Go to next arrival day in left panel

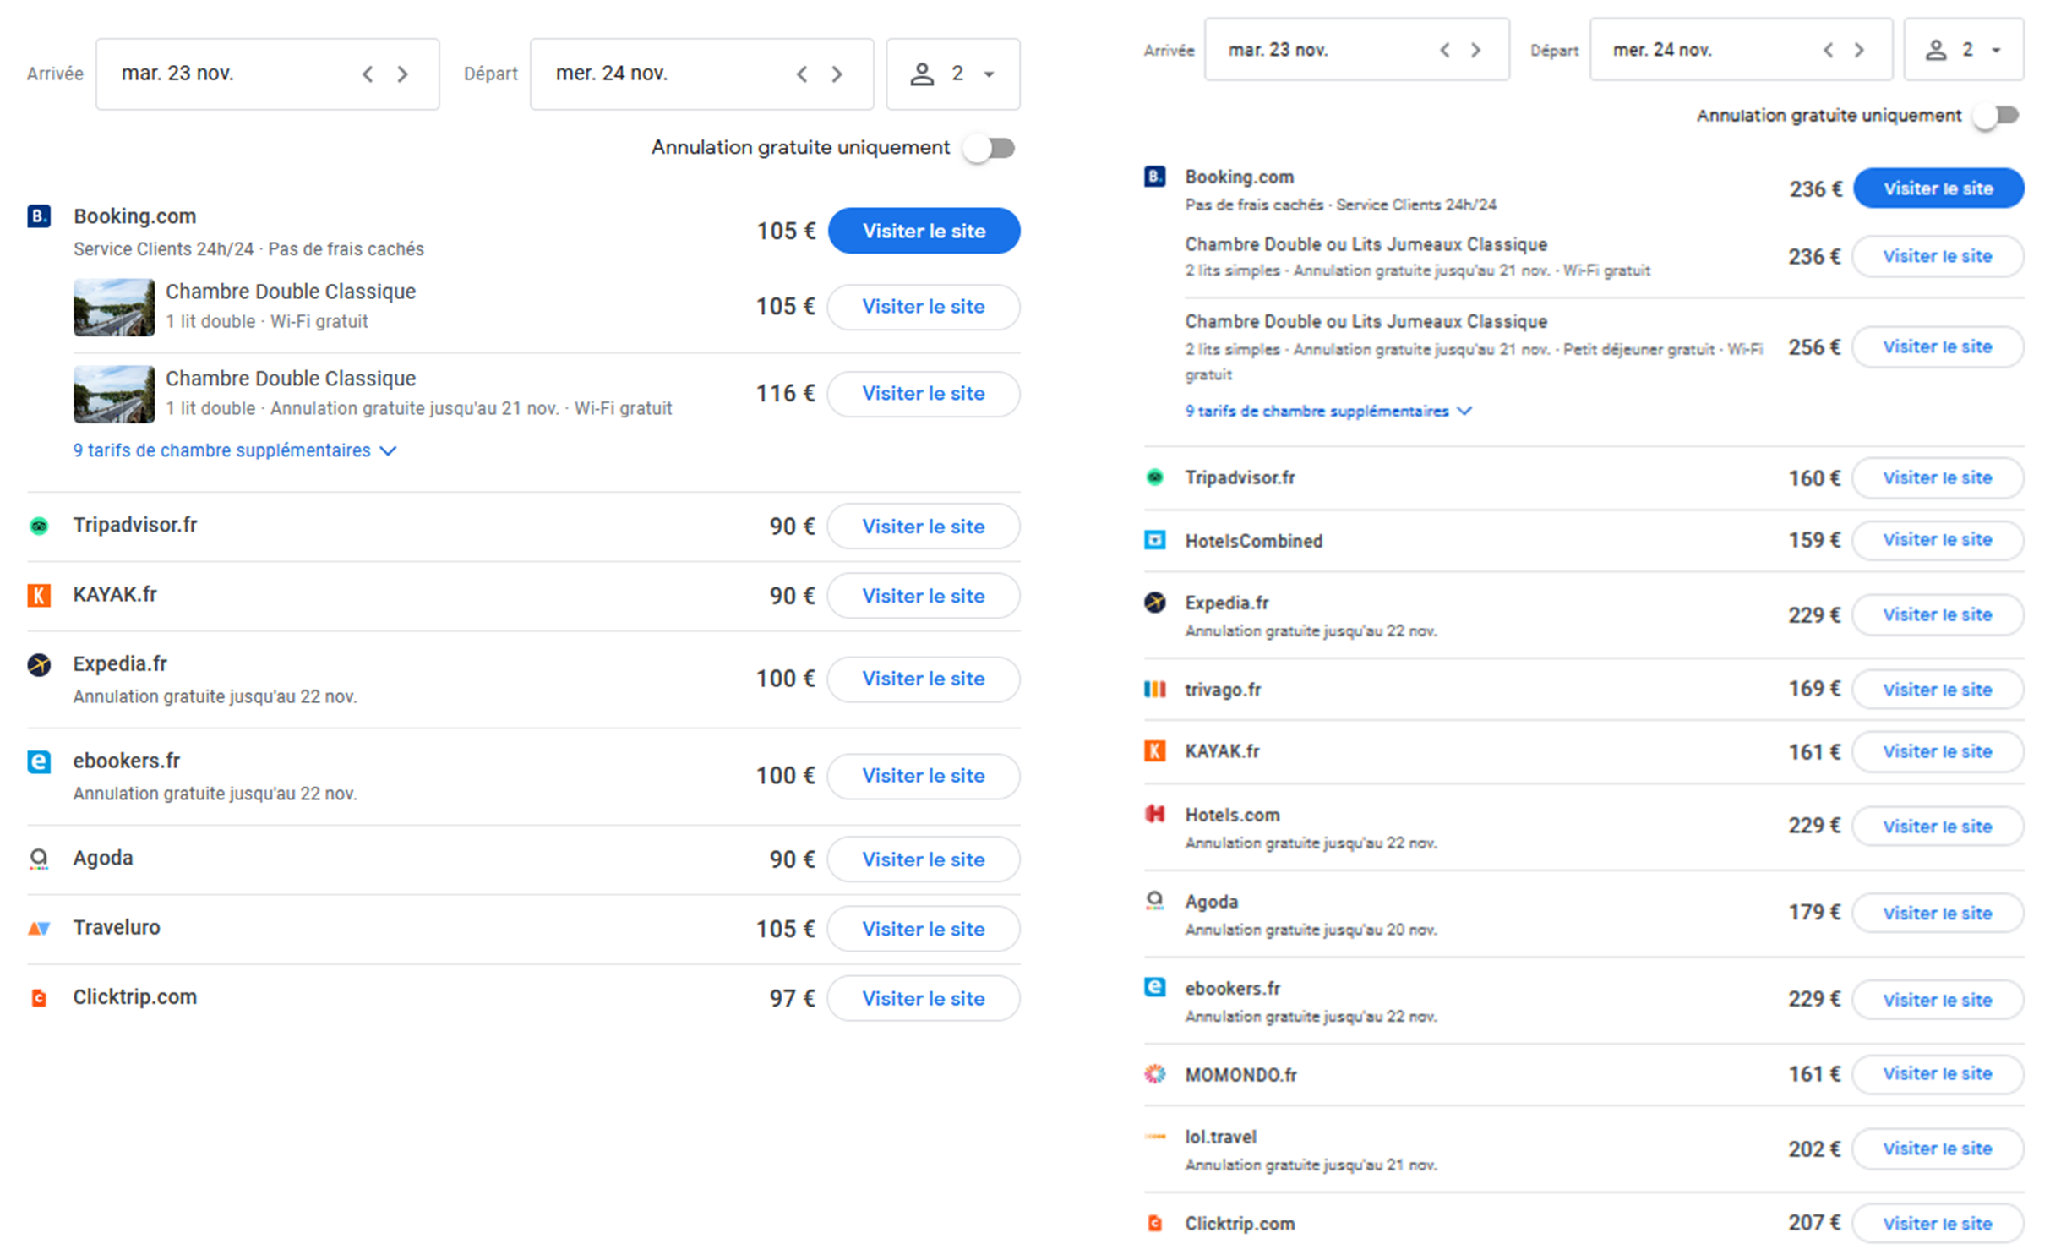tap(403, 74)
